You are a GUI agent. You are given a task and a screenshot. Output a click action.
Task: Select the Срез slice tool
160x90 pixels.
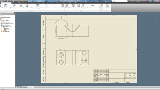click(x=79, y=6)
